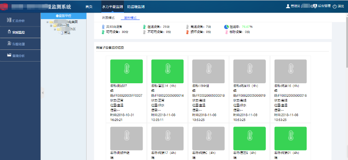Collapse the third-level 区 tree node

55,29
